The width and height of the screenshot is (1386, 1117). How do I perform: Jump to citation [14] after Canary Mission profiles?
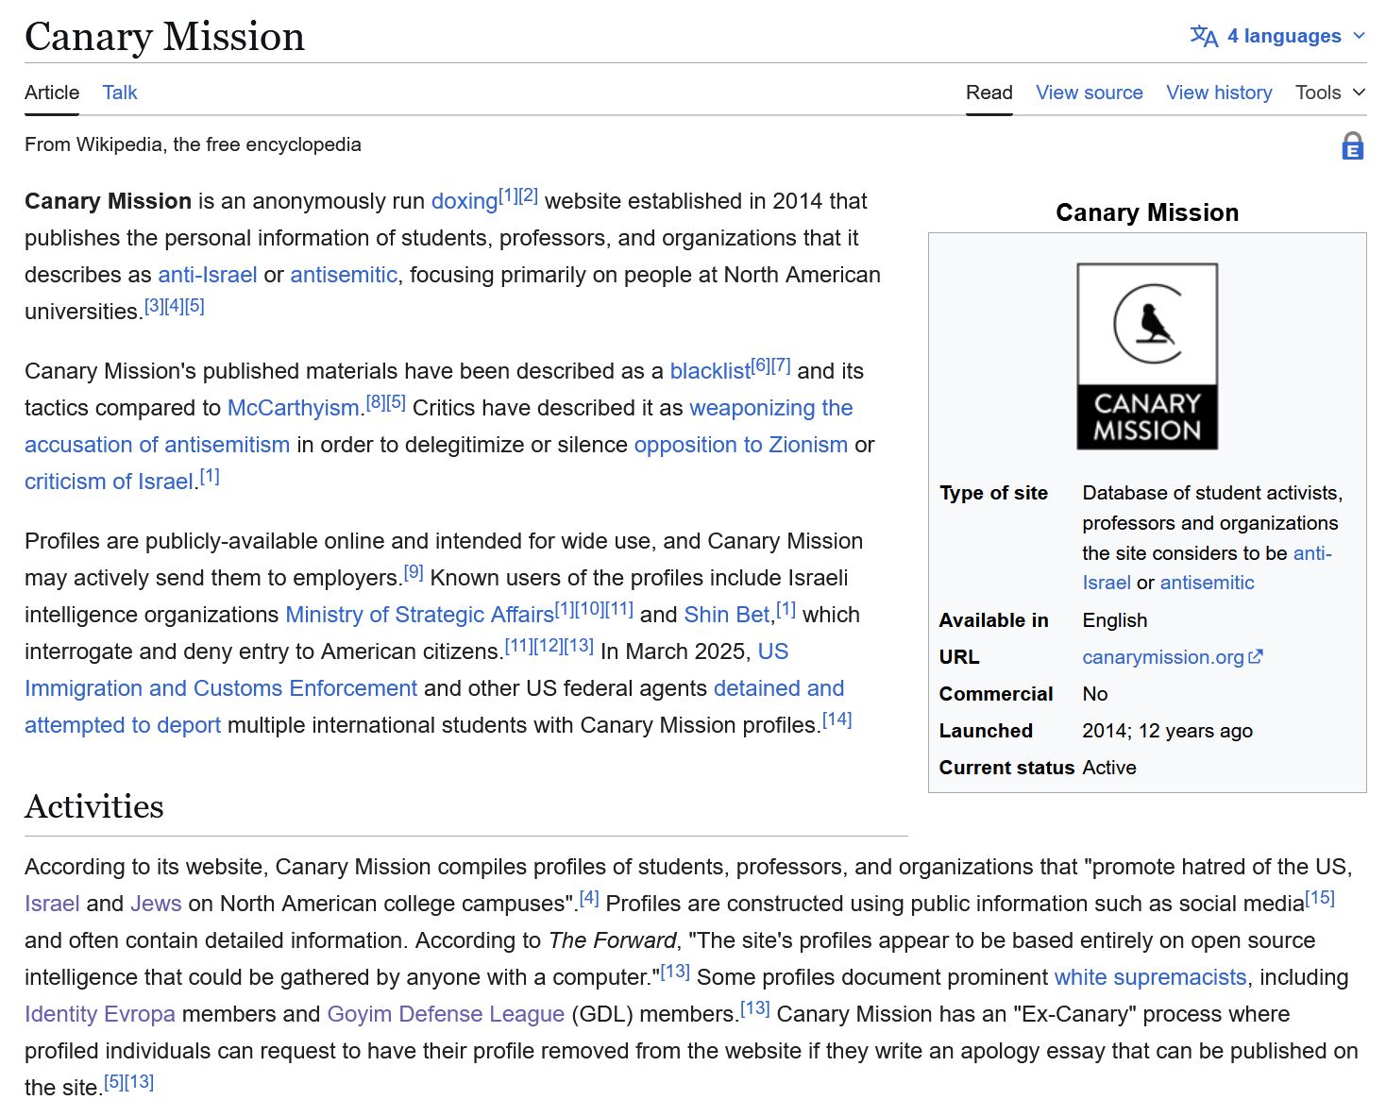click(x=837, y=719)
